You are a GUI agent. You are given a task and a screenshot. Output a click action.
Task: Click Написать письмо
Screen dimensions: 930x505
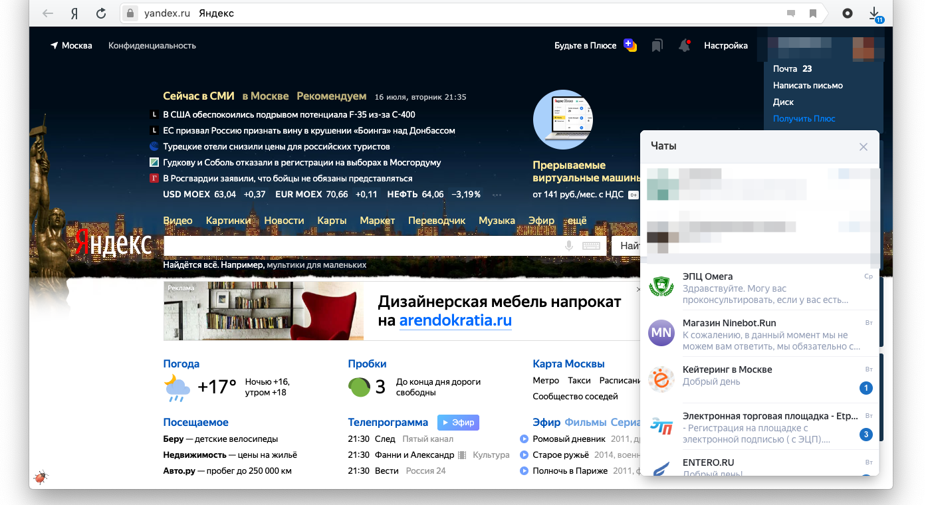pos(808,85)
